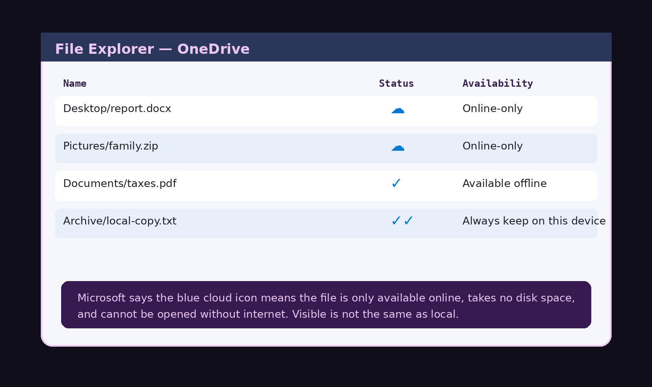This screenshot has height=387, width=652.
Task: Click the checkmark status for taxes.pdf
Action: (x=396, y=183)
